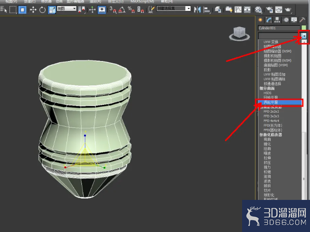The image size is (310, 232).
Task: Toggle the Graphite modeling ribbon icon
Action: point(229,9)
